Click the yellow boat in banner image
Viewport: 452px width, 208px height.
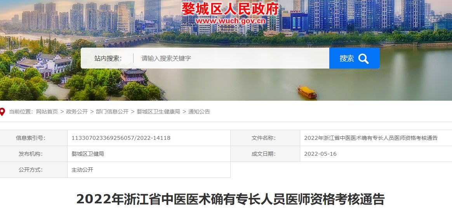click(x=307, y=92)
